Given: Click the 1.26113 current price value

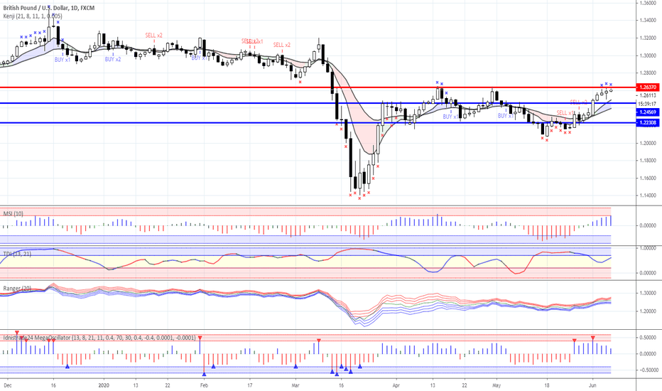Looking at the screenshot, I should click(x=648, y=95).
